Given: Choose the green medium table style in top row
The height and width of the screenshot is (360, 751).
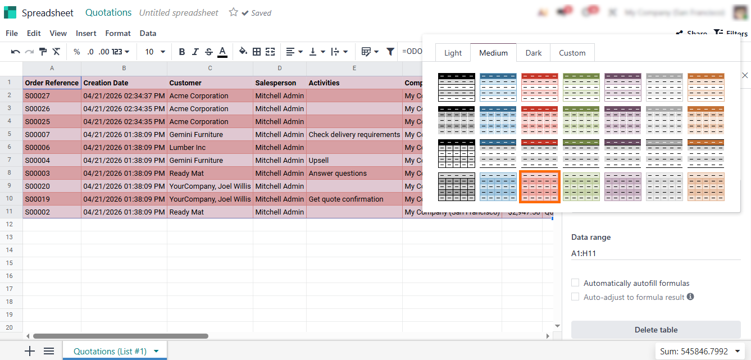Looking at the screenshot, I should click(x=581, y=87).
